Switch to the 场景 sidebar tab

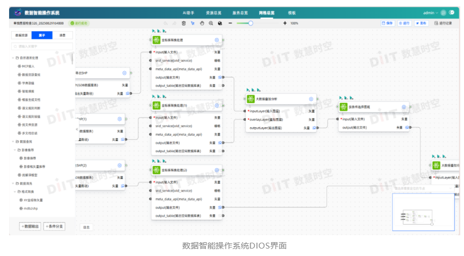[x=63, y=35]
